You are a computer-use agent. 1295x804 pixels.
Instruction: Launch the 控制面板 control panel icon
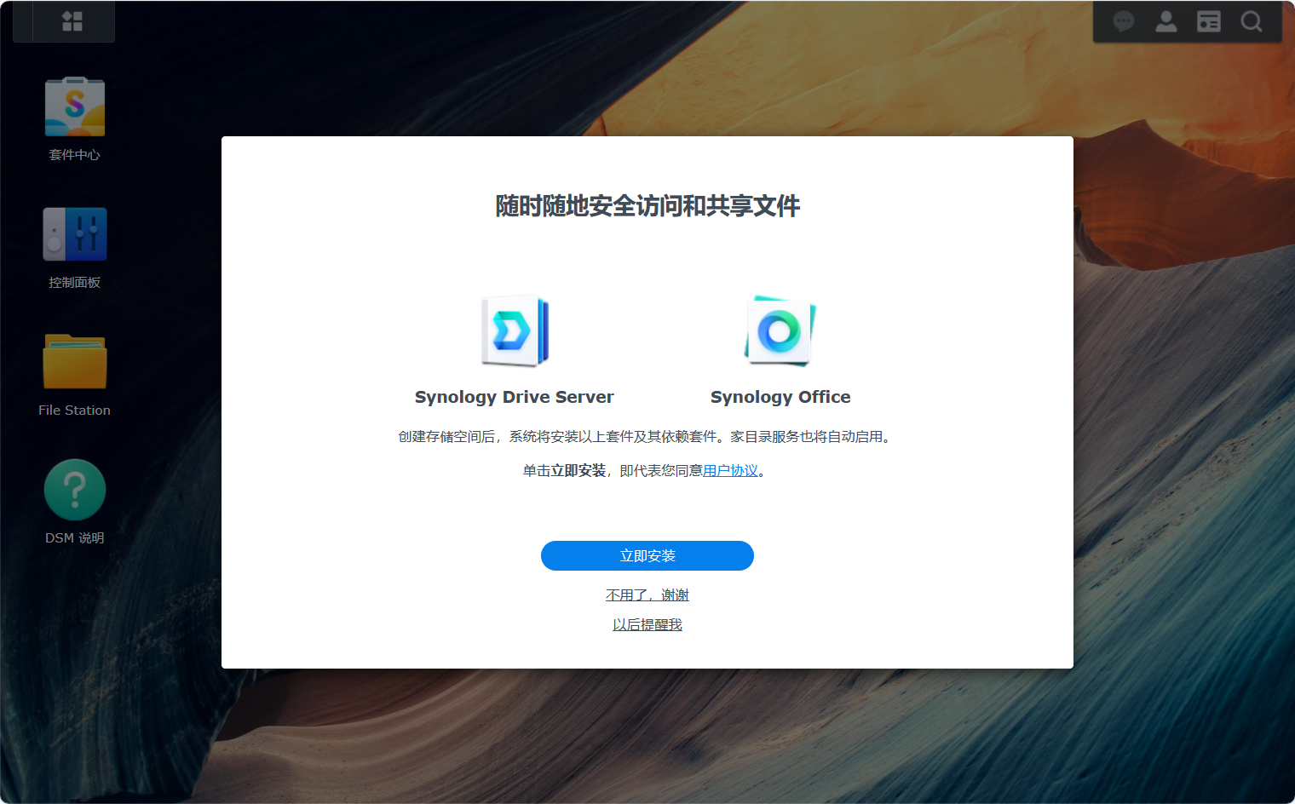point(75,234)
